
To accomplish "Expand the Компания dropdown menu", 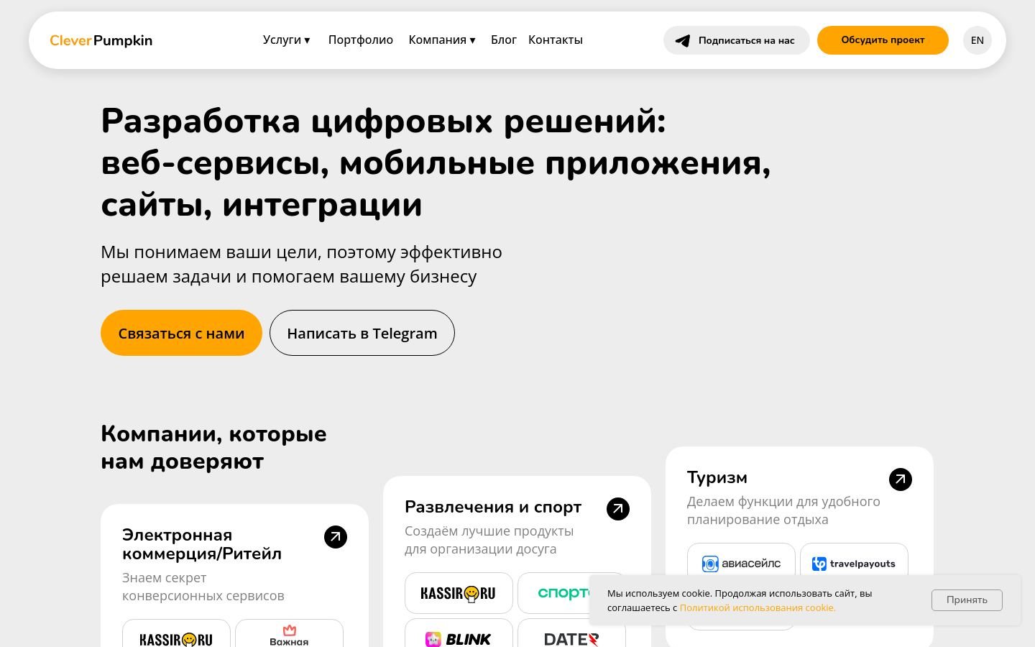I will (x=442, y=40).
